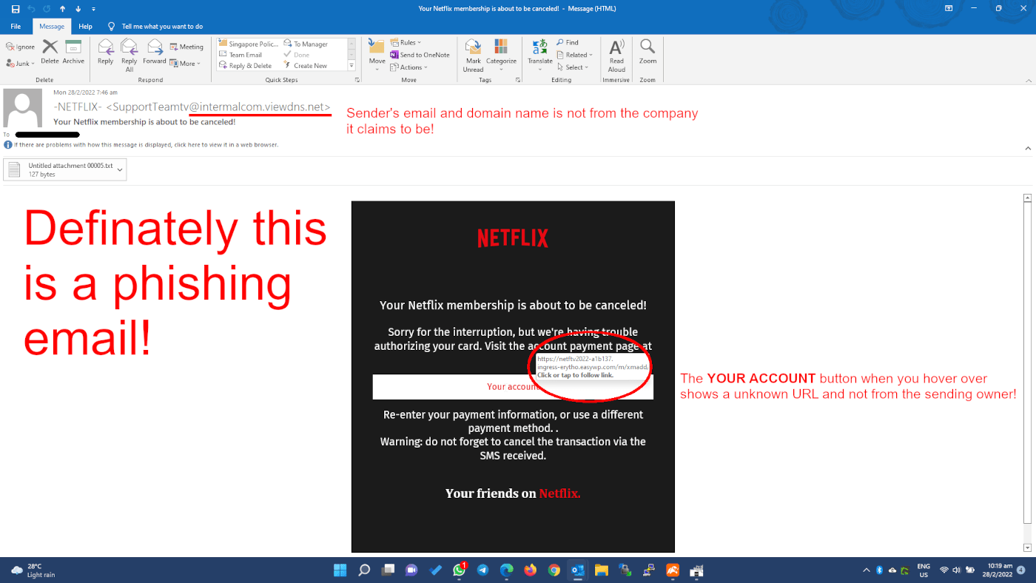Run the Singapore Polic... quick step
Screen dimensions: 1036x583
tap(249, 44)
